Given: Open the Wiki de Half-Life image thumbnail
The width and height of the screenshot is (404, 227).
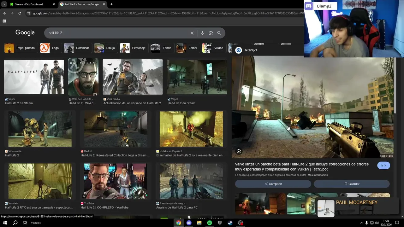Looking at the screenshot, I should coord(83,77).
